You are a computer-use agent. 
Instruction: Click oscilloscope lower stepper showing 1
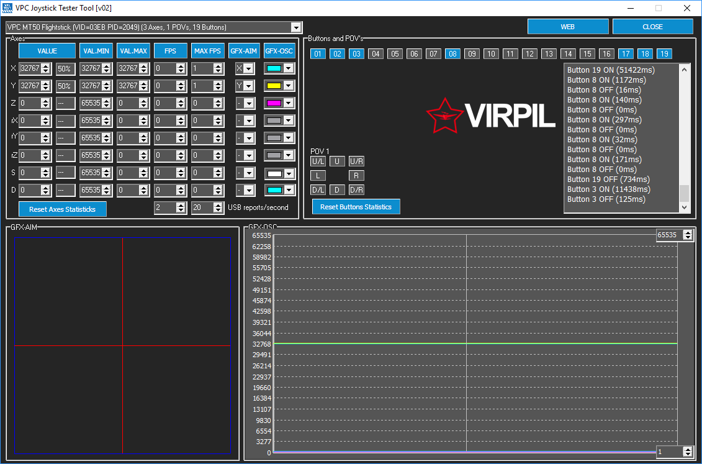[x=688, y=452]
